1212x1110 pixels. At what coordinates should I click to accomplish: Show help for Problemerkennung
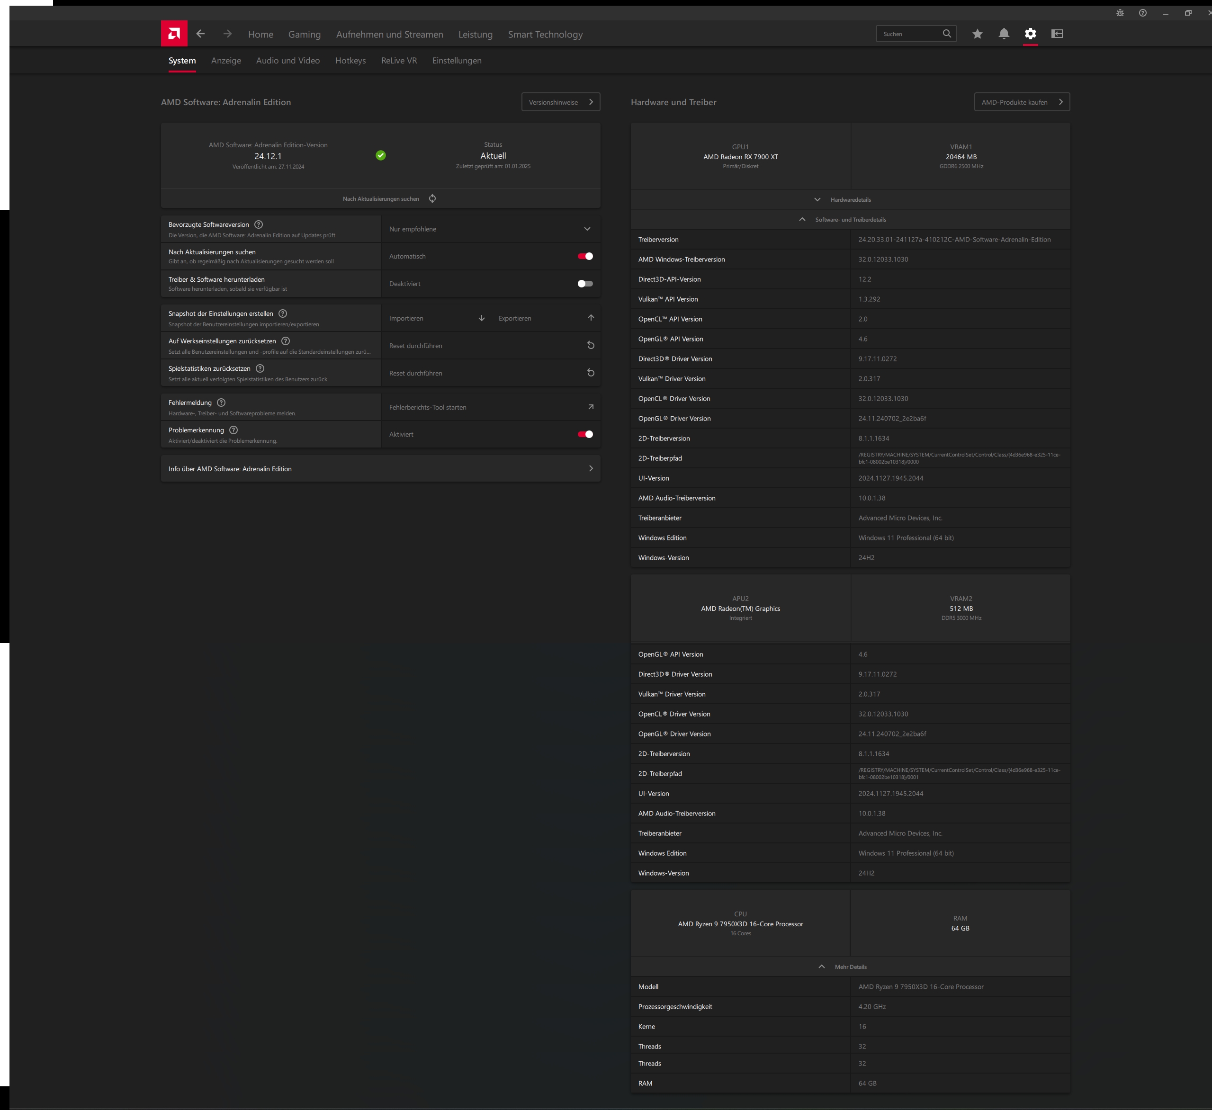234,430
